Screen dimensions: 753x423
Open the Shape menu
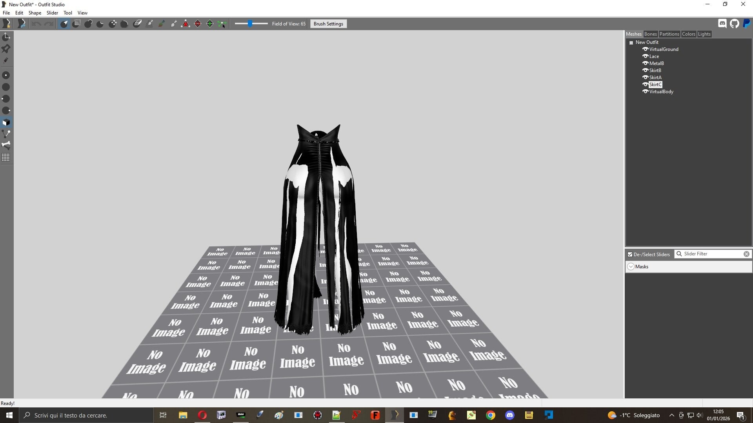click(35, 13)
